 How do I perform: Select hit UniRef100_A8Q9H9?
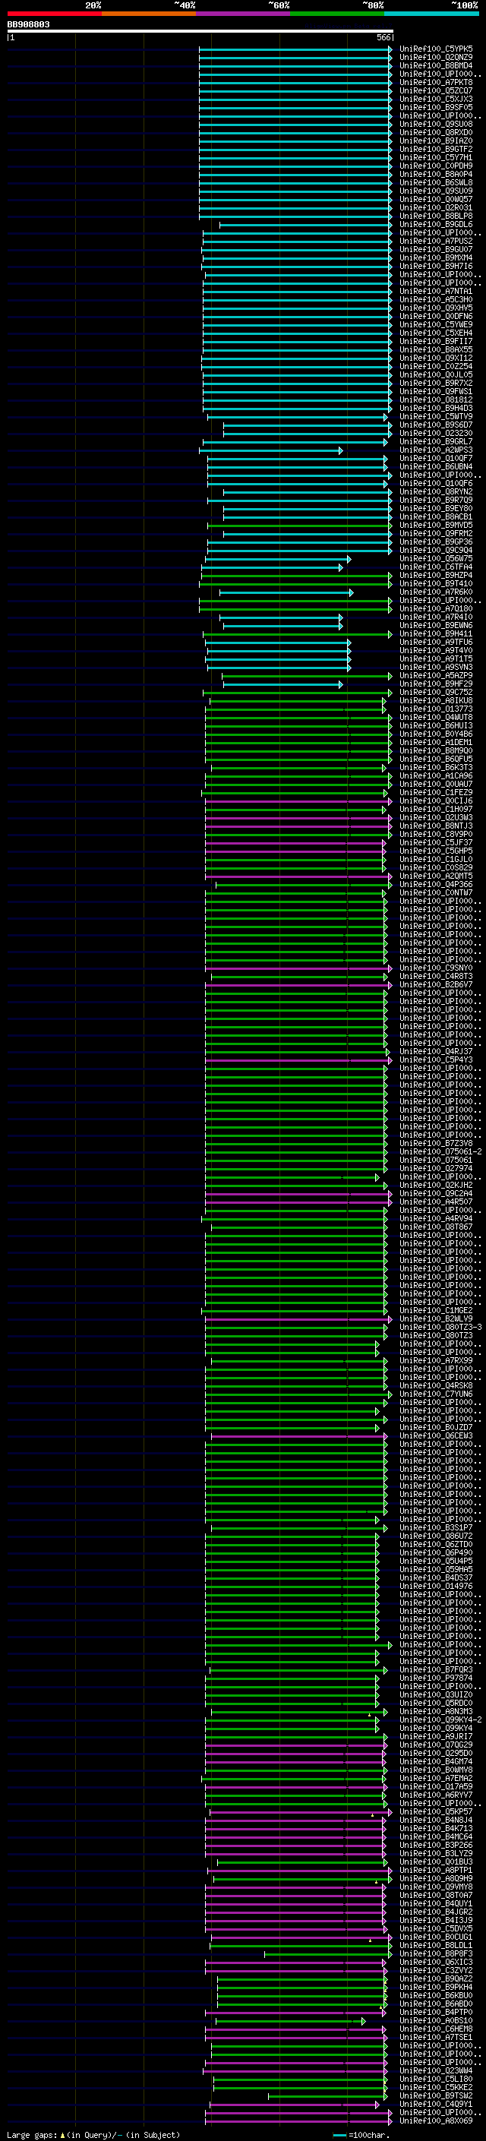point(436,1879)
